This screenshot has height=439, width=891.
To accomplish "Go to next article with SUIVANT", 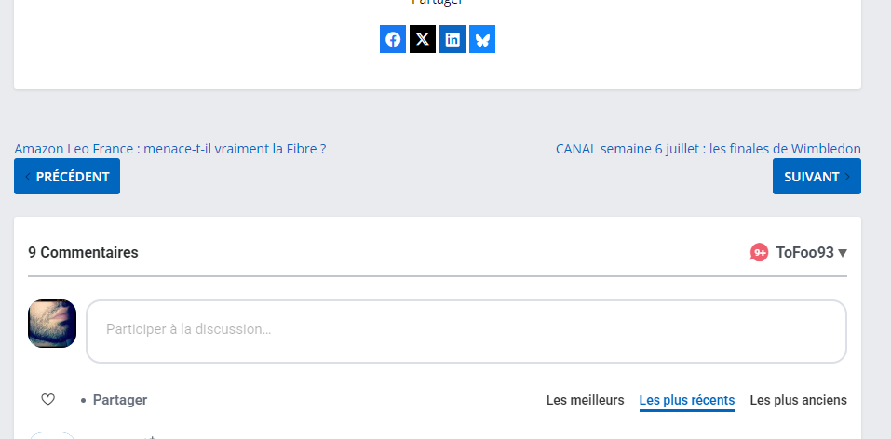I will [817, 176].
